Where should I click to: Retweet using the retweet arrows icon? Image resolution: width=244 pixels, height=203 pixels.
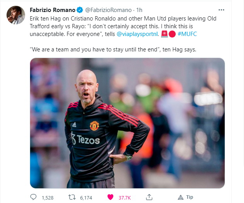[72, 197]
